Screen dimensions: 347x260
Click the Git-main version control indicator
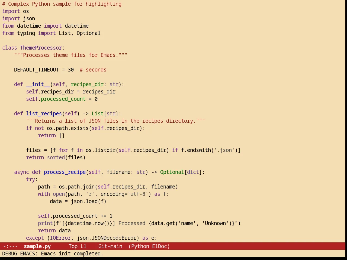point(110,246)
